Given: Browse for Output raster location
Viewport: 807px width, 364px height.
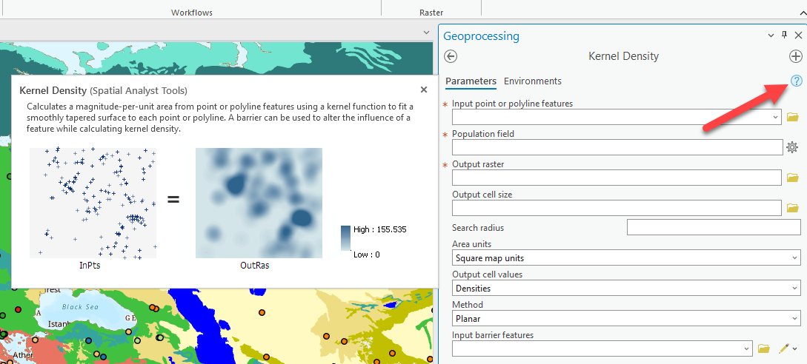Looking at the screenshot, I should [792, 178].
